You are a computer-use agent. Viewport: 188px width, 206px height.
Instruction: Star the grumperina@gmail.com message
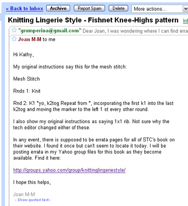tap(14, 30)
